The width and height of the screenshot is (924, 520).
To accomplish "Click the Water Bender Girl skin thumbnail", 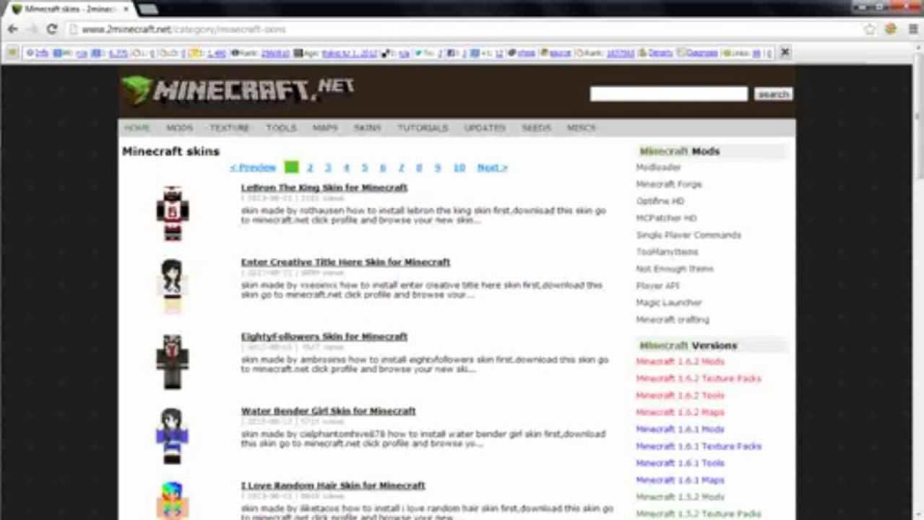I will point(173,436).
